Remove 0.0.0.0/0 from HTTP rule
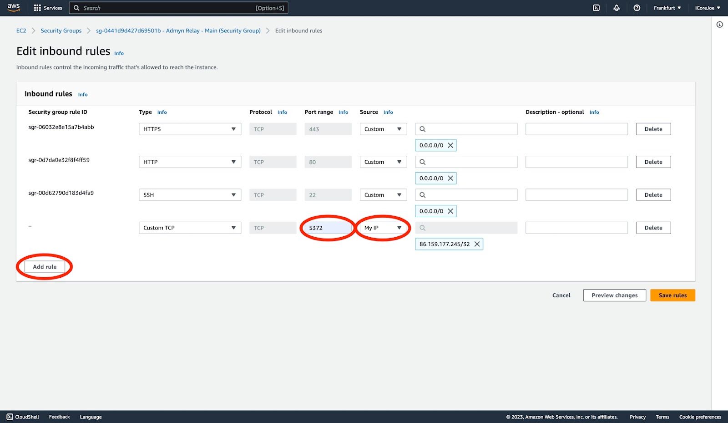This screenshot has width=728, height=423. pos(450,178)
